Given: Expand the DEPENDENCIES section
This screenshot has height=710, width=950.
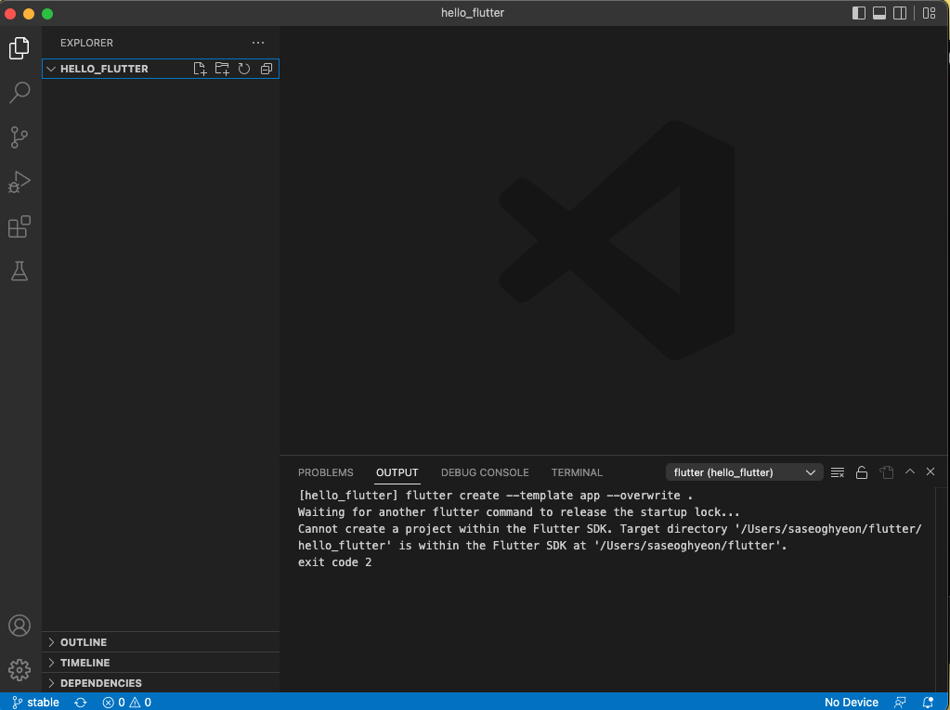Looking at the screenshot, I should 160,683.
